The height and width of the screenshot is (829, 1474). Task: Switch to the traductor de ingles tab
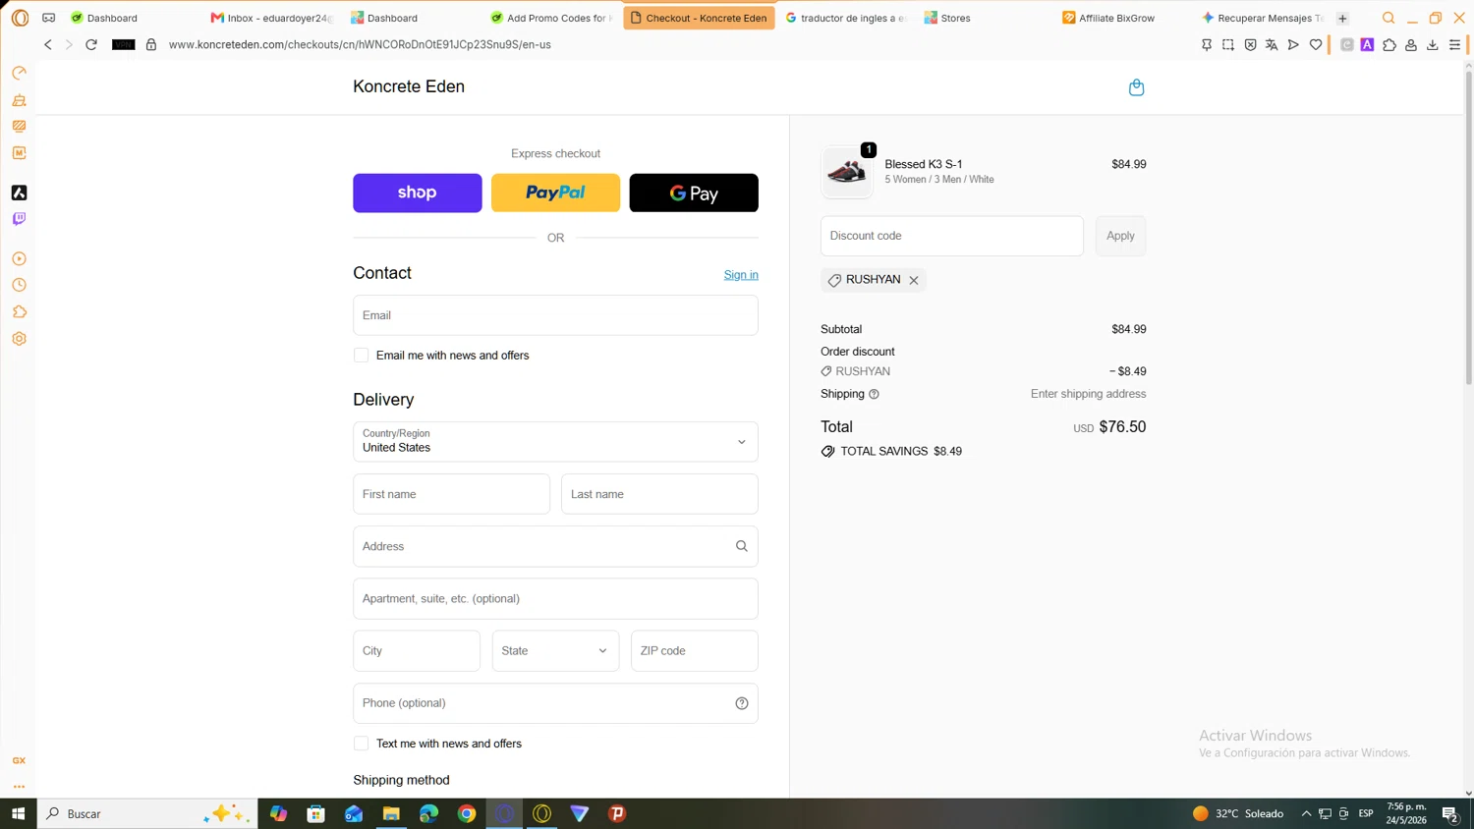coord(846,18)
